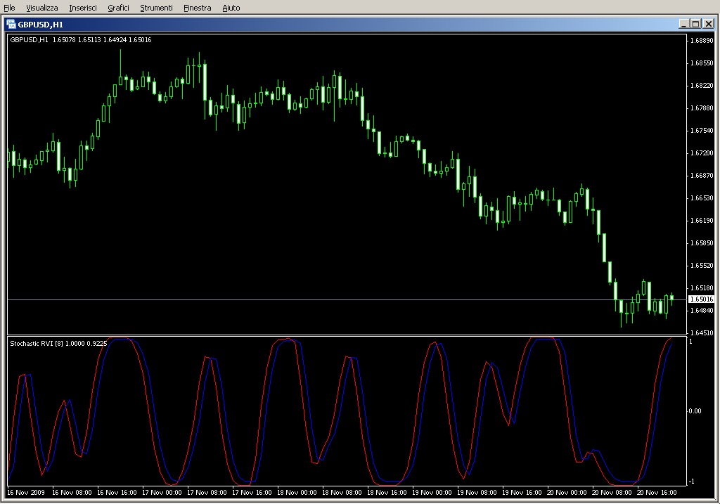Open the Visualizza menu
720x504 pixels.
pos(41,8)
